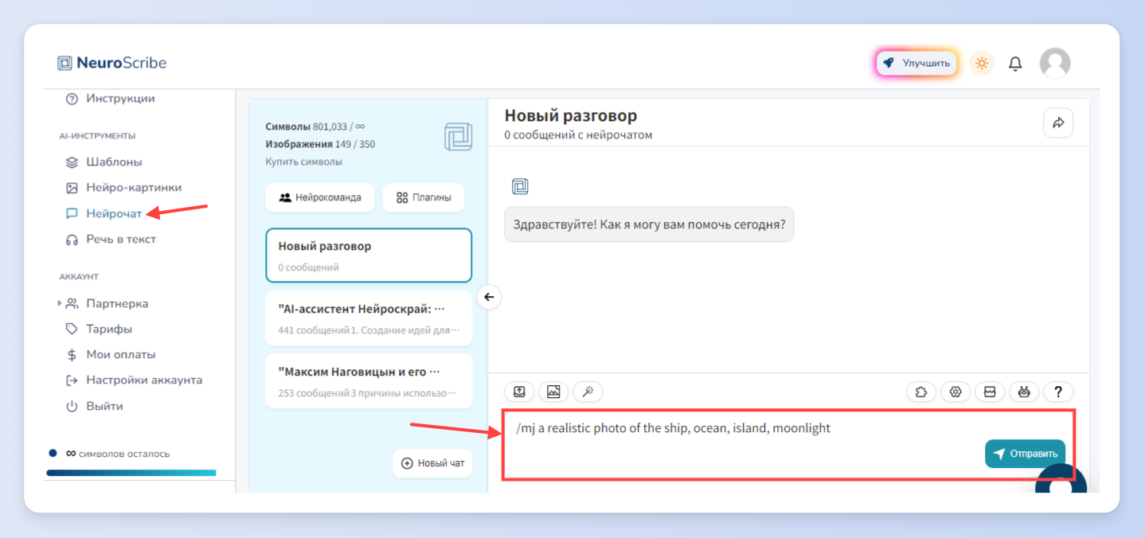This screenshot has width=1145, height=538.
Task: Open the "AI-ассистент Нейроскрай" chat
Action: point(369,318)
